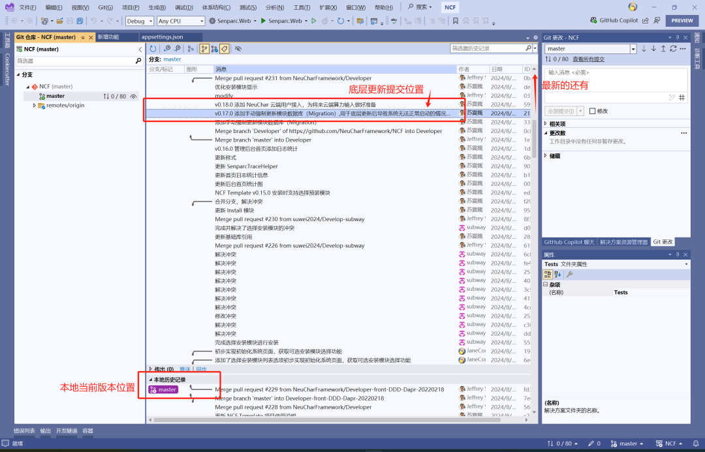Open 错误列表 panel at bottom
Screen dimensions: 705x452
[24, 430]
